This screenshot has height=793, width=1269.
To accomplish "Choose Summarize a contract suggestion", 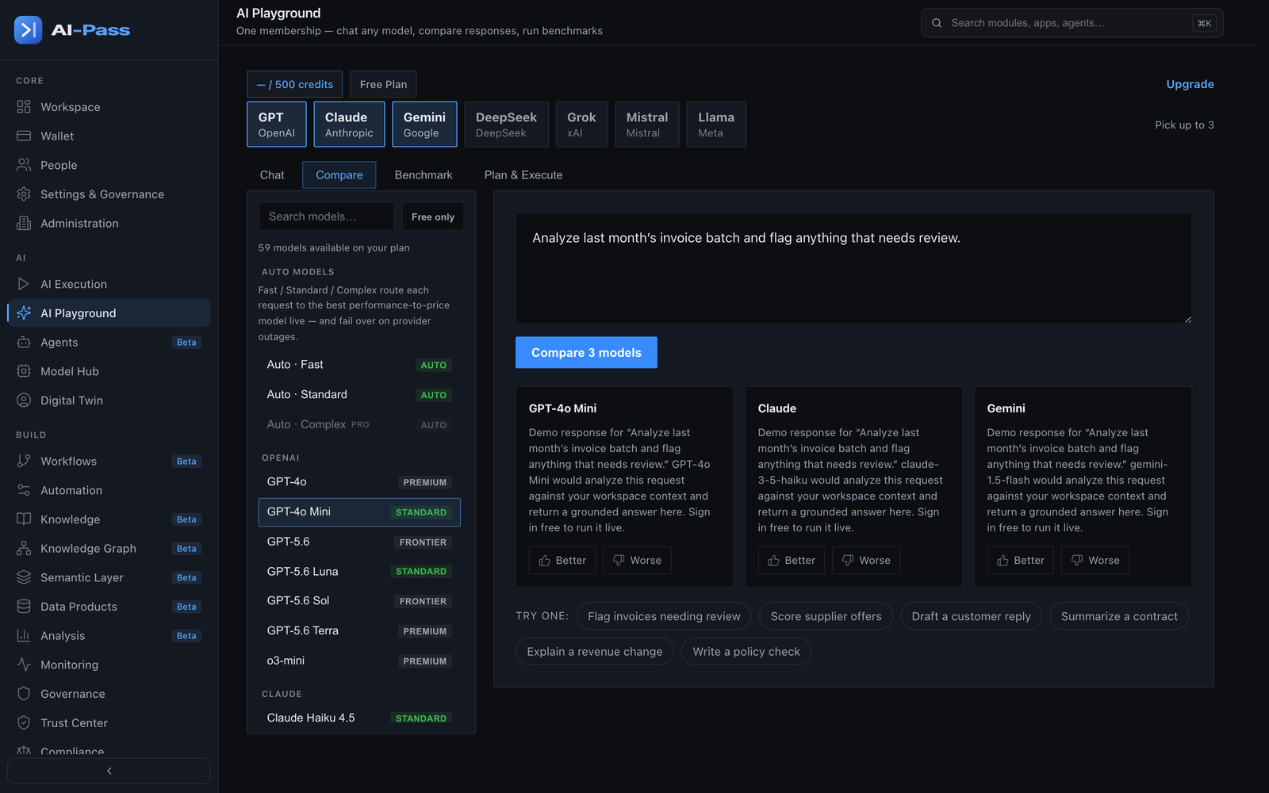I will (x=1119, y=616).
